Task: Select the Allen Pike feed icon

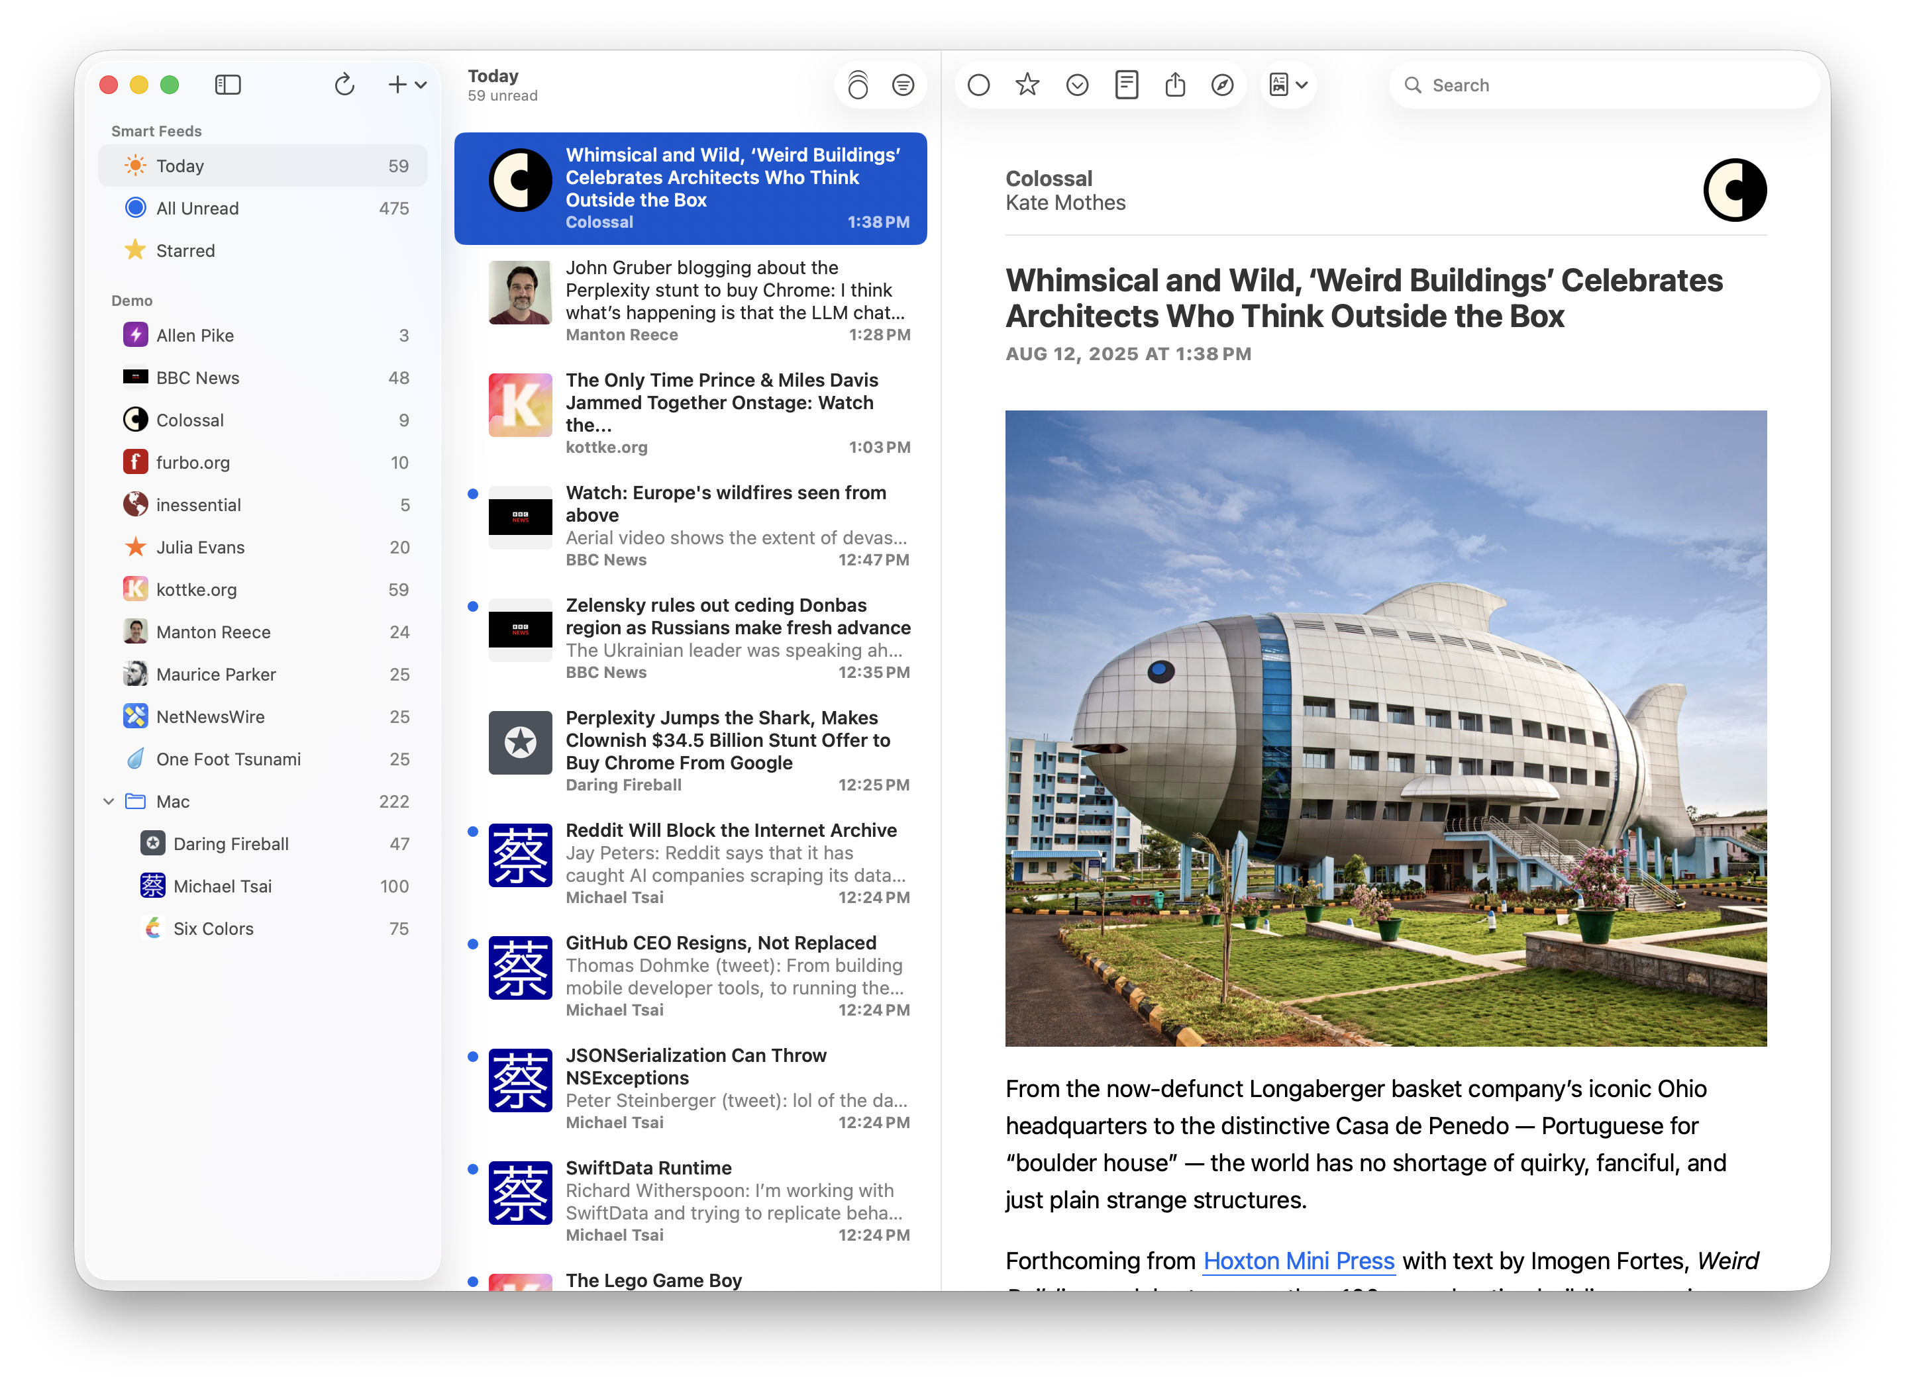Action: (x=135, y=334)
